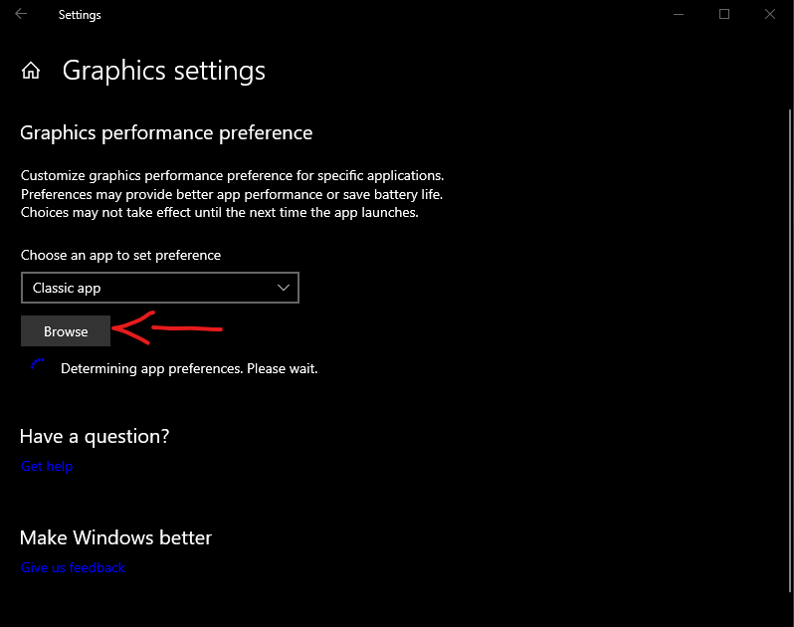Click 'Determining app preferences. Please wait.' text
This screenshot has width=794, height=627.
tap(189, 368)
